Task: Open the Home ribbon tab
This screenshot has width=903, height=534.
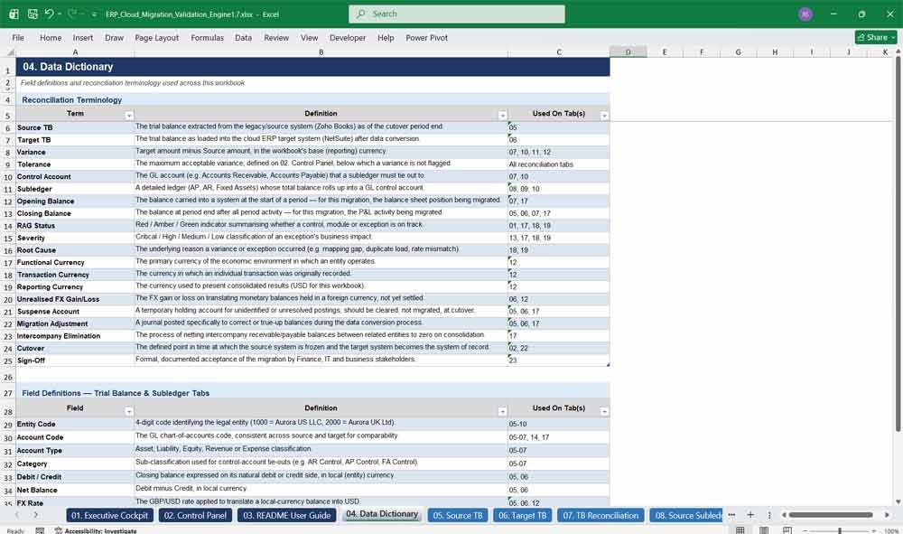Action: (50, 37)
